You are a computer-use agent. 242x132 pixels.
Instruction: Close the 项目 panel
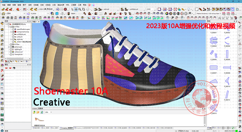point(30,21)
